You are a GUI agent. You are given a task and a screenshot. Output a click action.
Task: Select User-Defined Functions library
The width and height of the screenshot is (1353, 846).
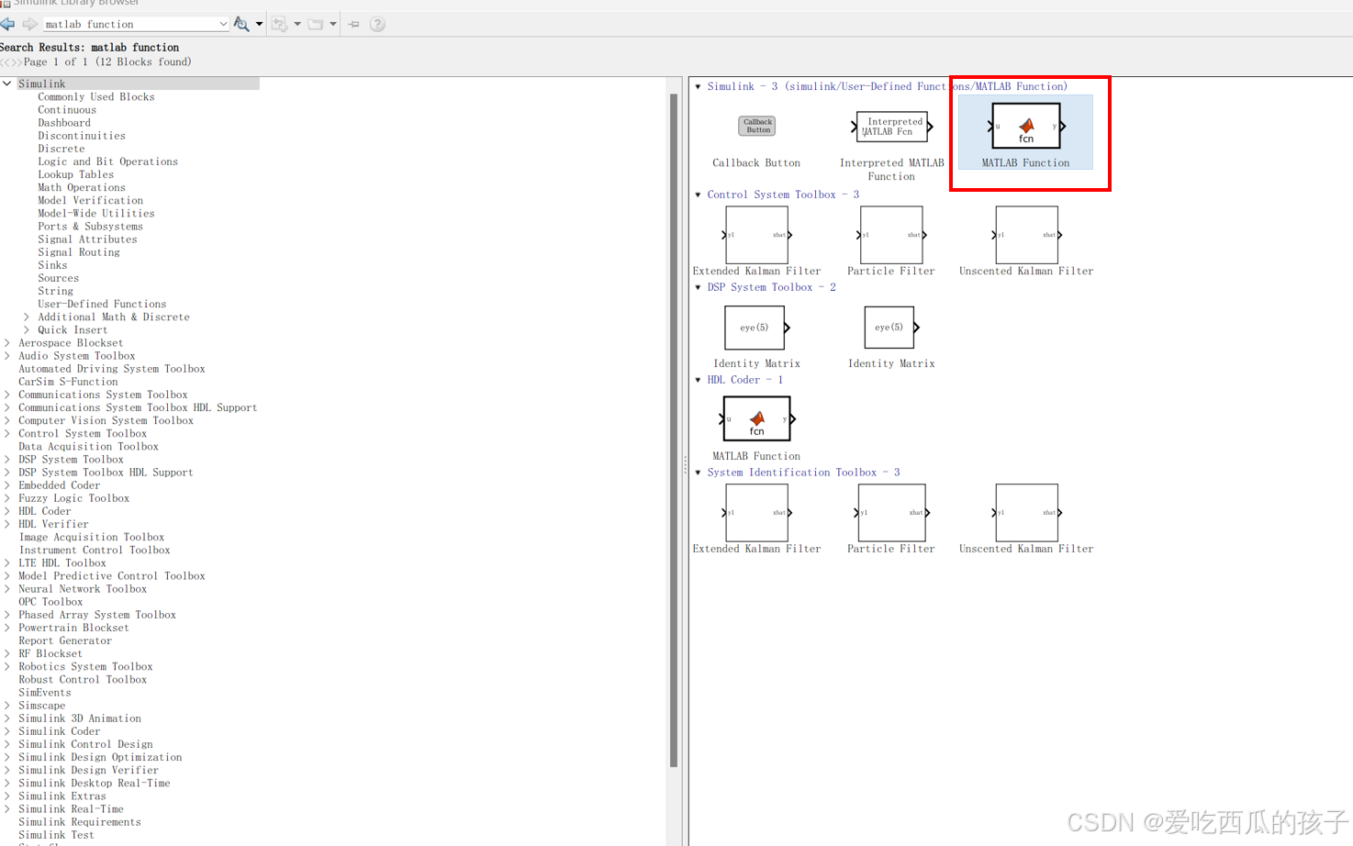tap(102, 304)
